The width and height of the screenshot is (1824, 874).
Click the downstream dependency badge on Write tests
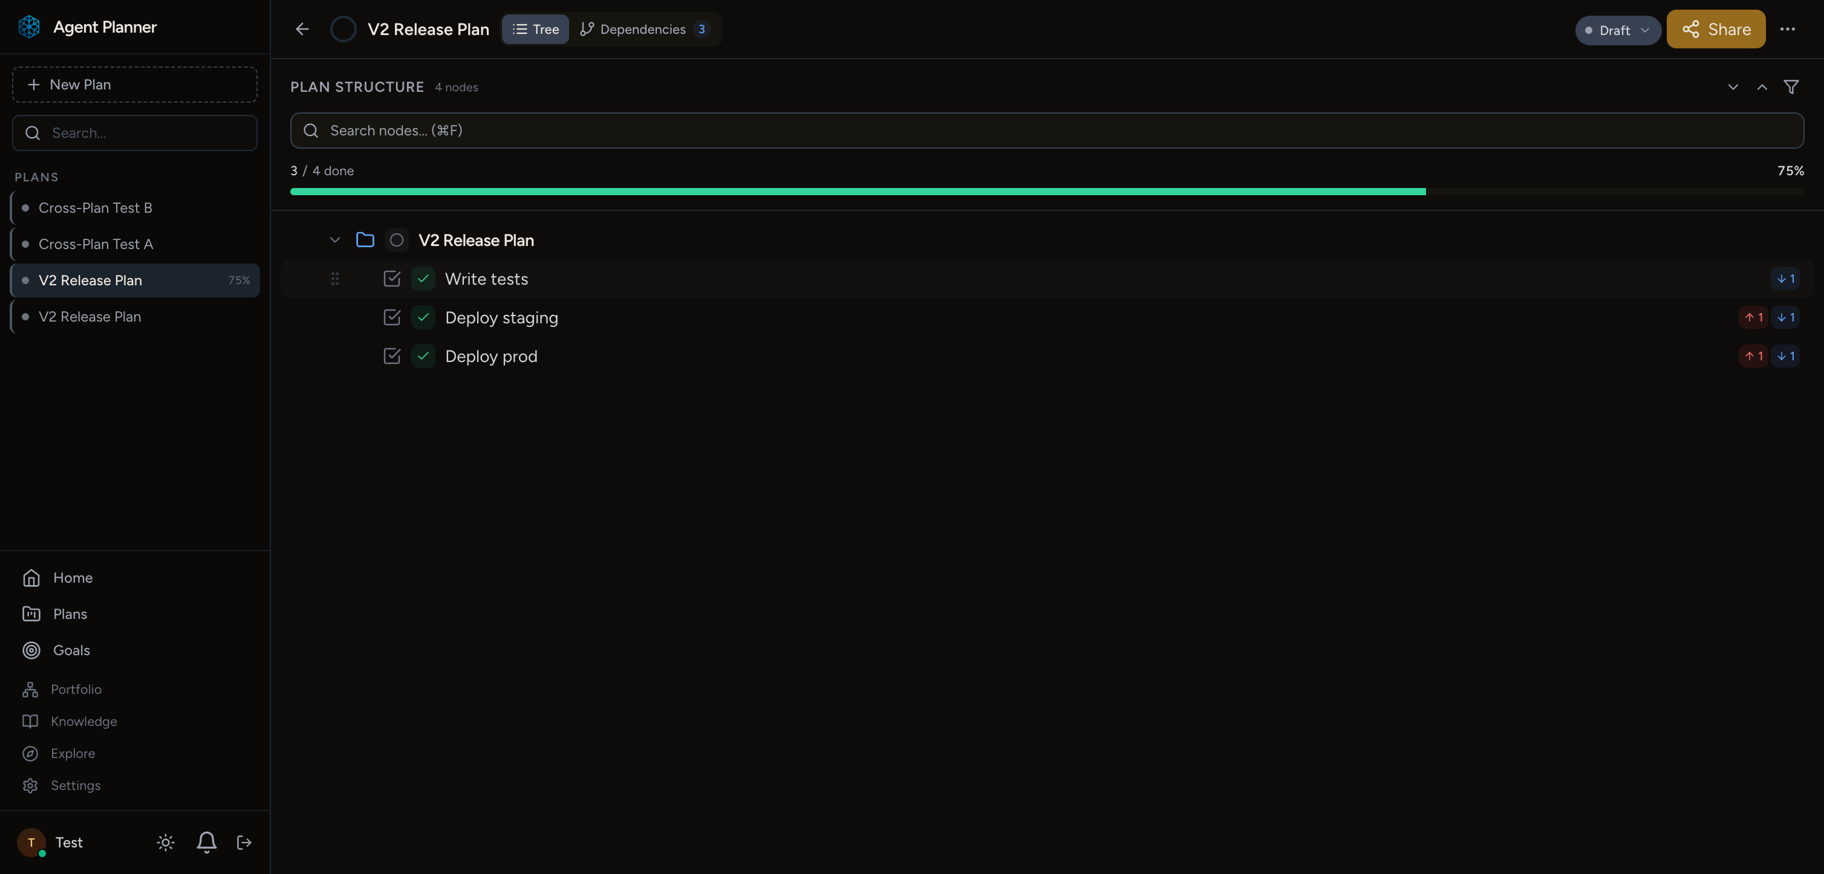(x=1785, y=279)
